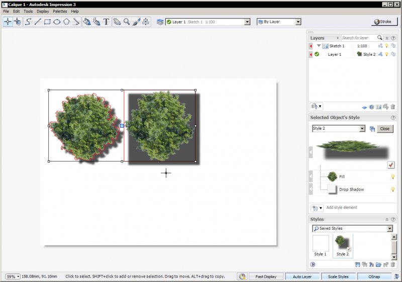Select the area fill spray tool
Viewport: 402px width, 282px height.
[96, 22]
